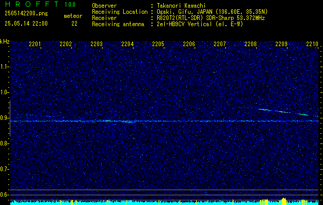
Task: Click the observer name Takanori Kawachi
Action: (x=181, y=6)
